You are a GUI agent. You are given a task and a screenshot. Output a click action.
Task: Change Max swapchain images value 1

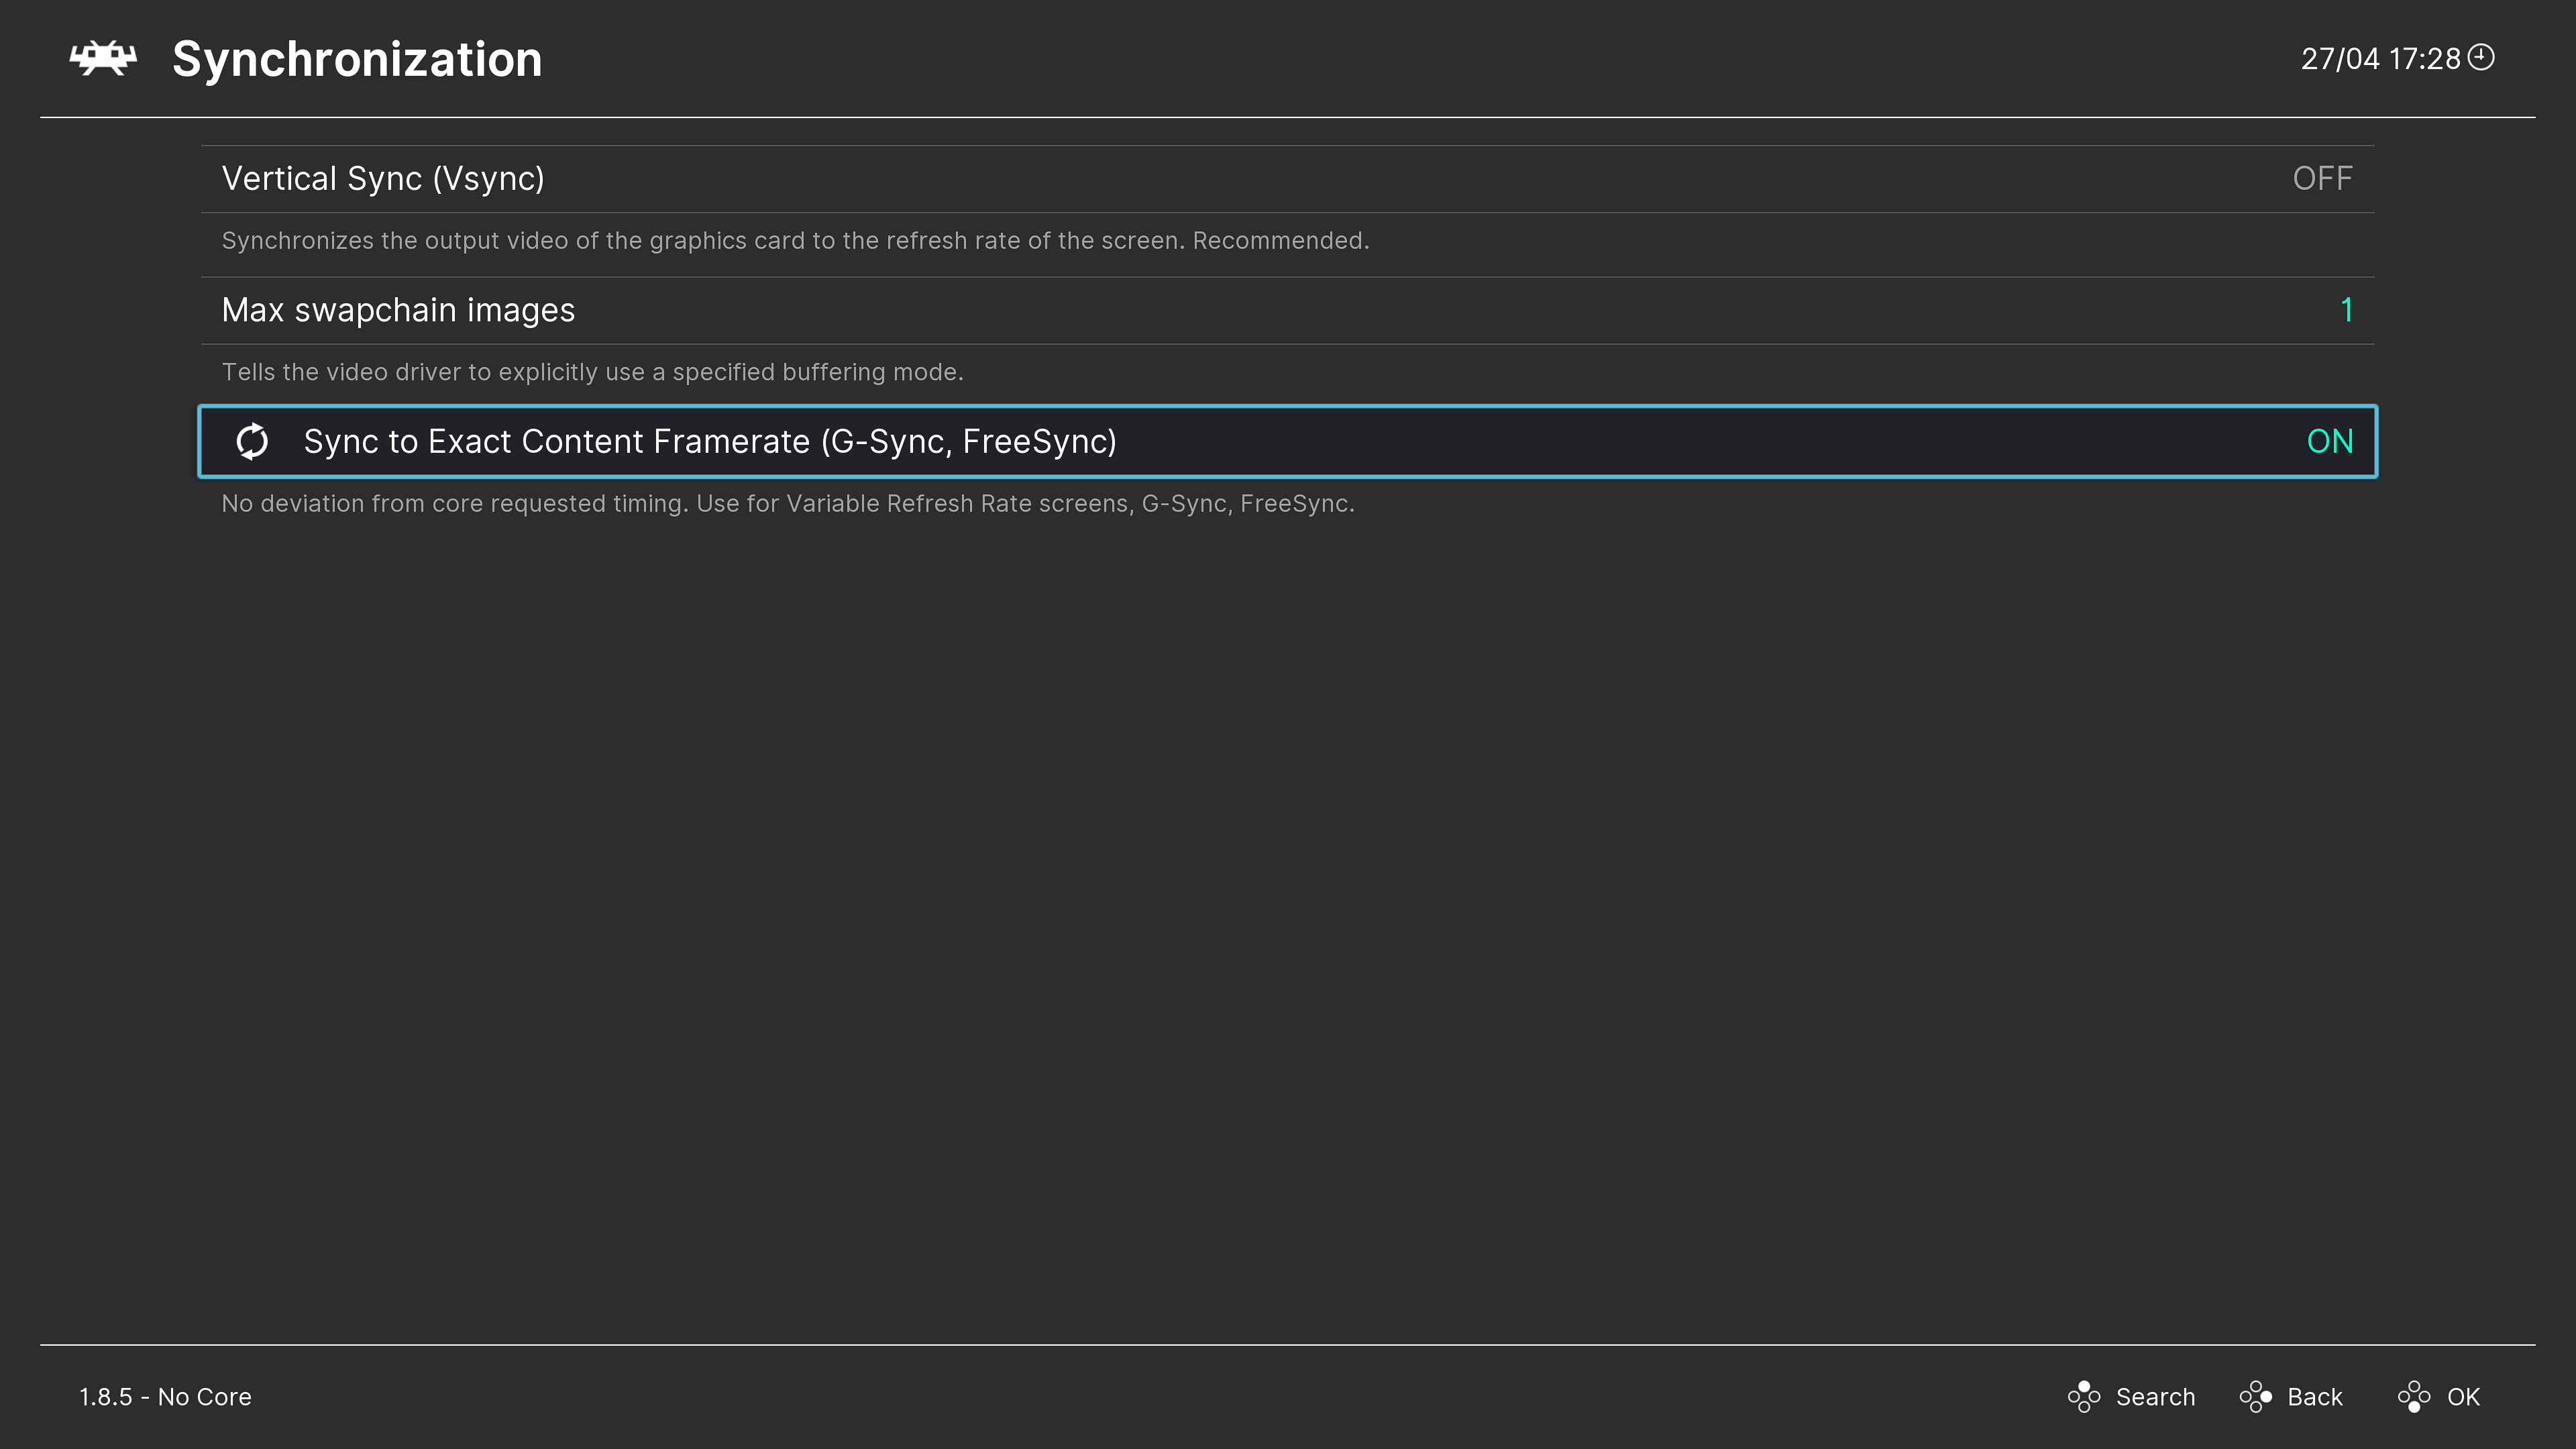(x=2346, y=310)
